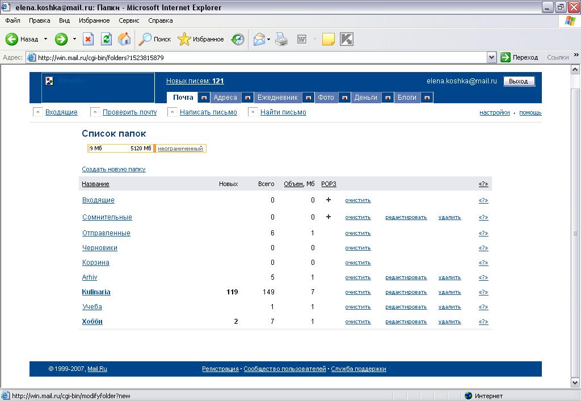581x401 pixels.
Task: Sort by Название column header
Action: point(95,184)
